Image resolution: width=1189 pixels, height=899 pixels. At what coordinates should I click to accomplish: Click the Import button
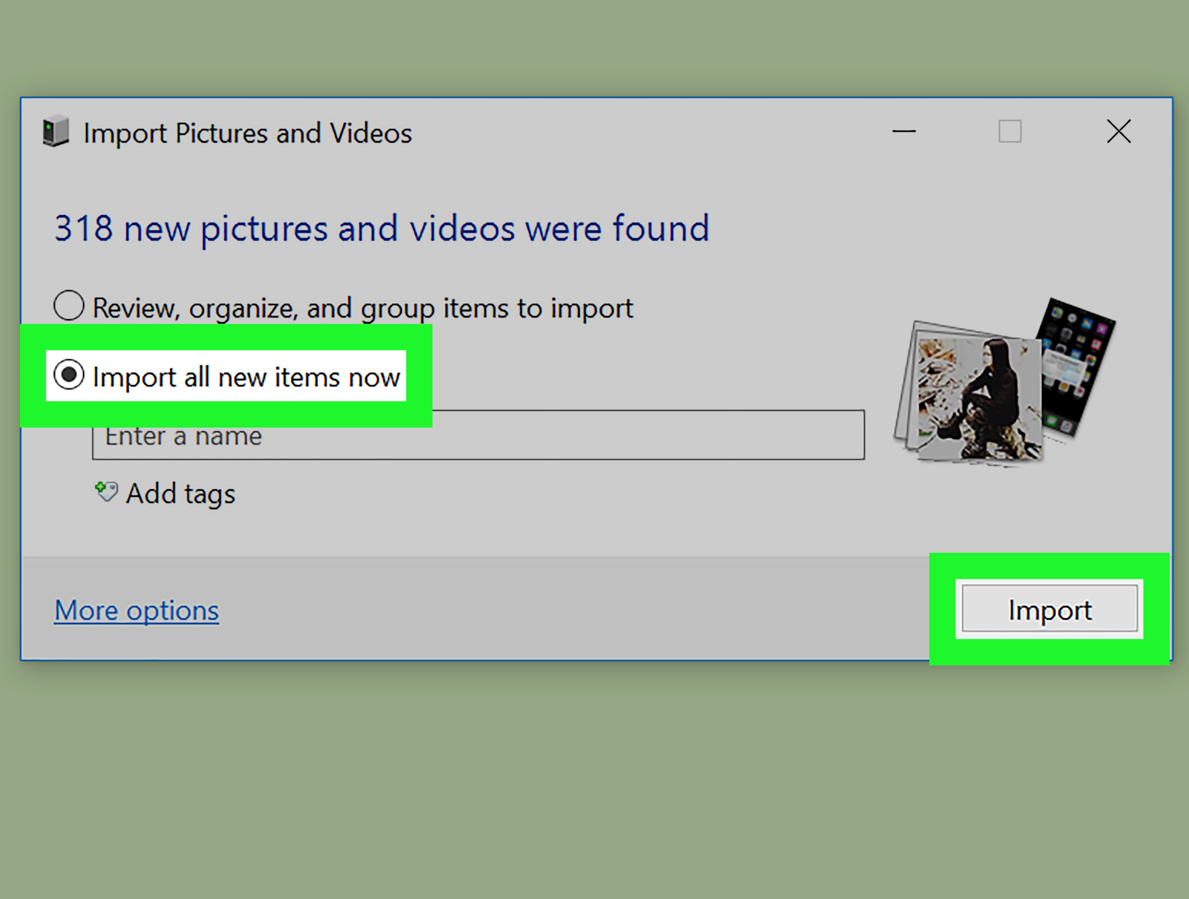tap(1050, 609)
